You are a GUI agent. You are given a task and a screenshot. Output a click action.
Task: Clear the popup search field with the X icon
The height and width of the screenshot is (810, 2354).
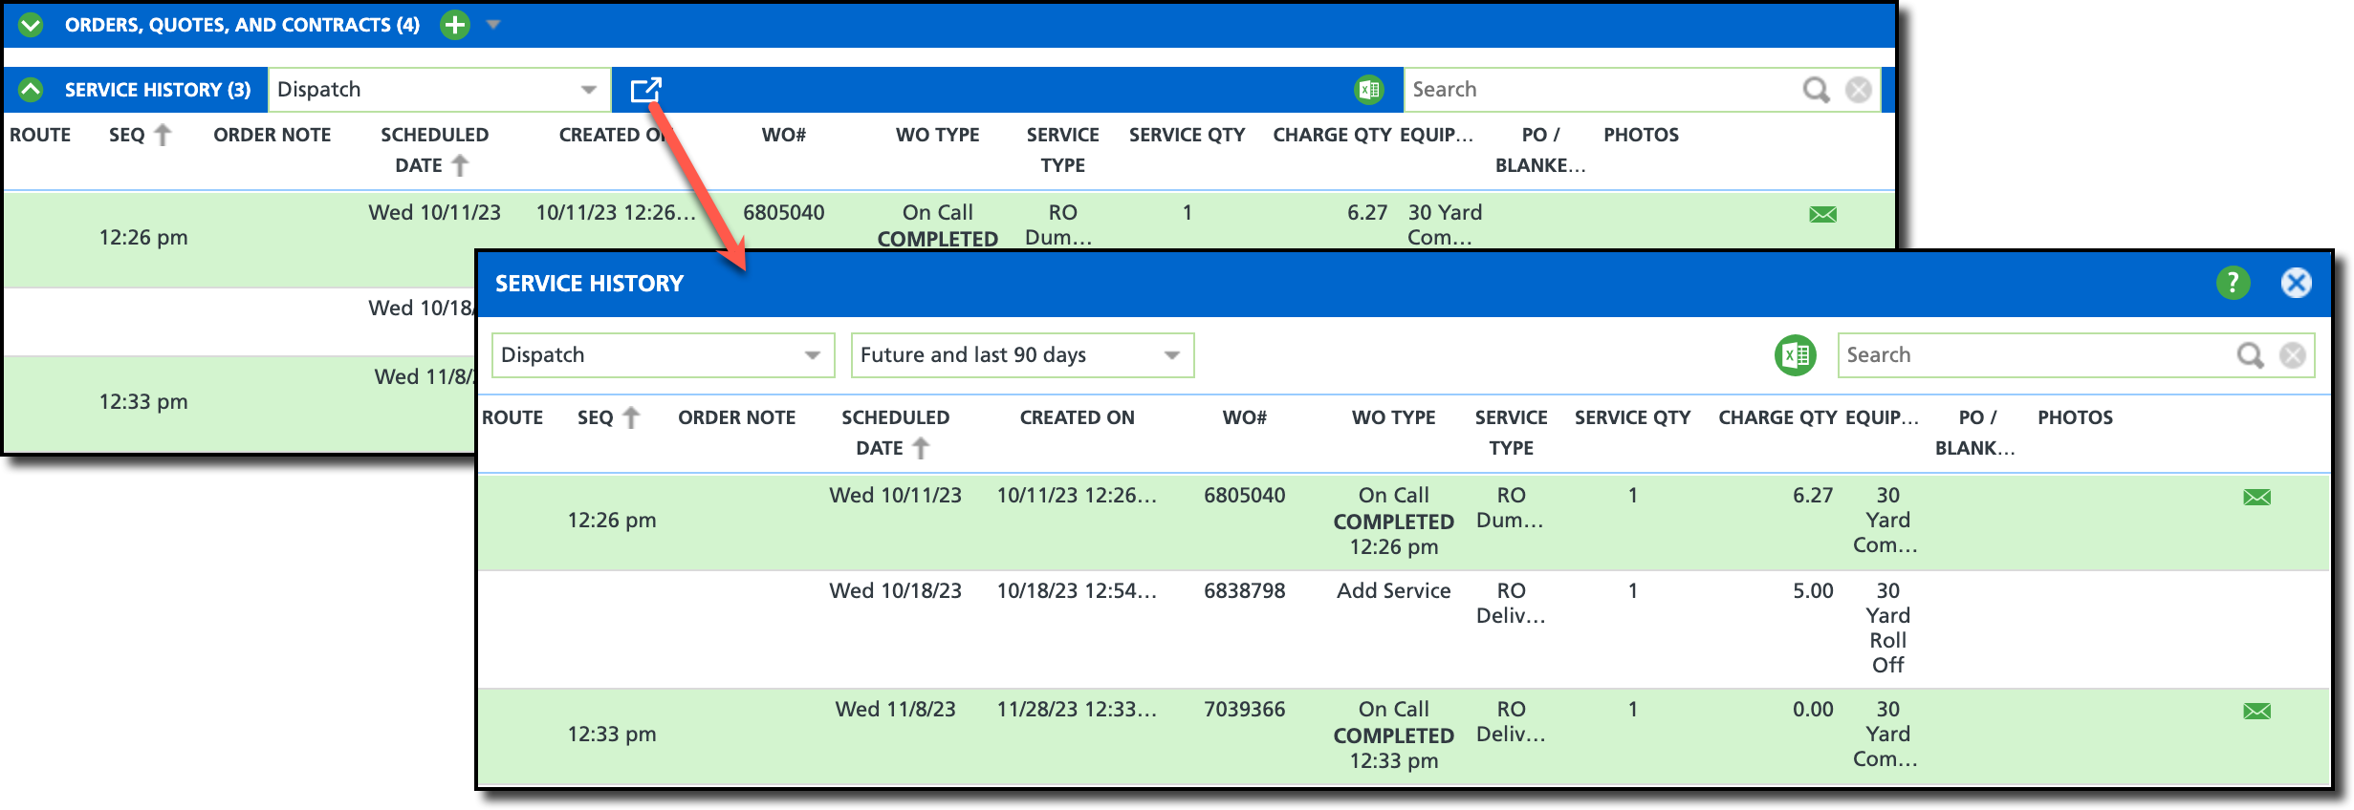coord(2293,355)
